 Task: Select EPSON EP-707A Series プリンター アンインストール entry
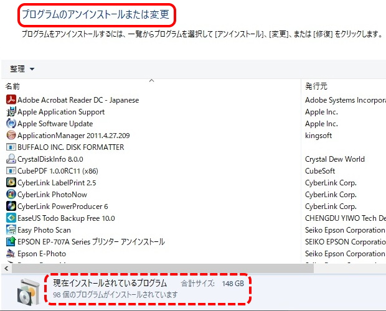pos(91,242)
